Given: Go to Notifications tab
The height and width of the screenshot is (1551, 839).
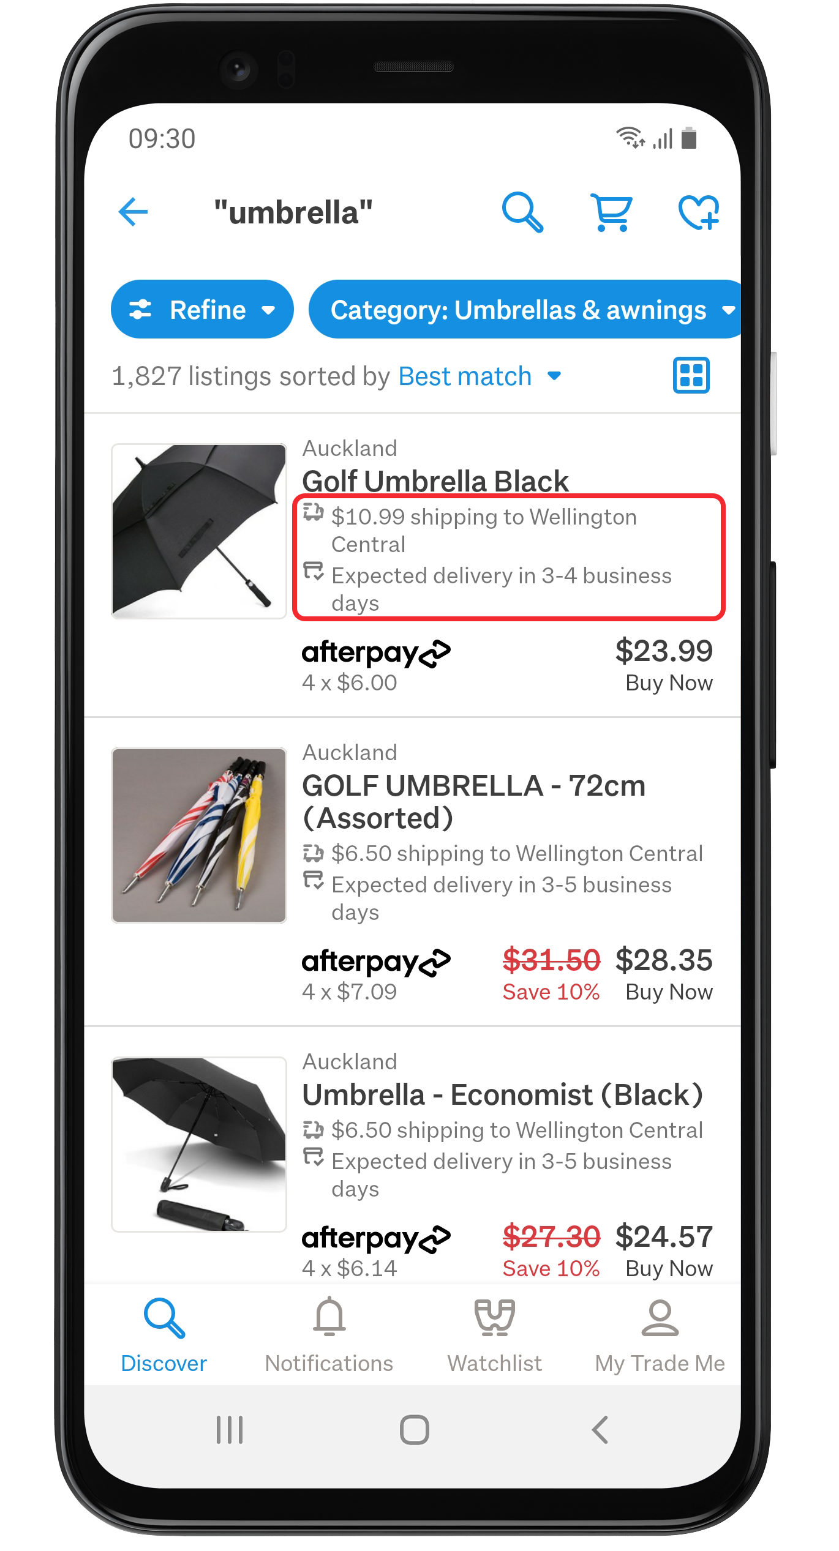Looking at the screenshot, I should (x=329, y=1336).
